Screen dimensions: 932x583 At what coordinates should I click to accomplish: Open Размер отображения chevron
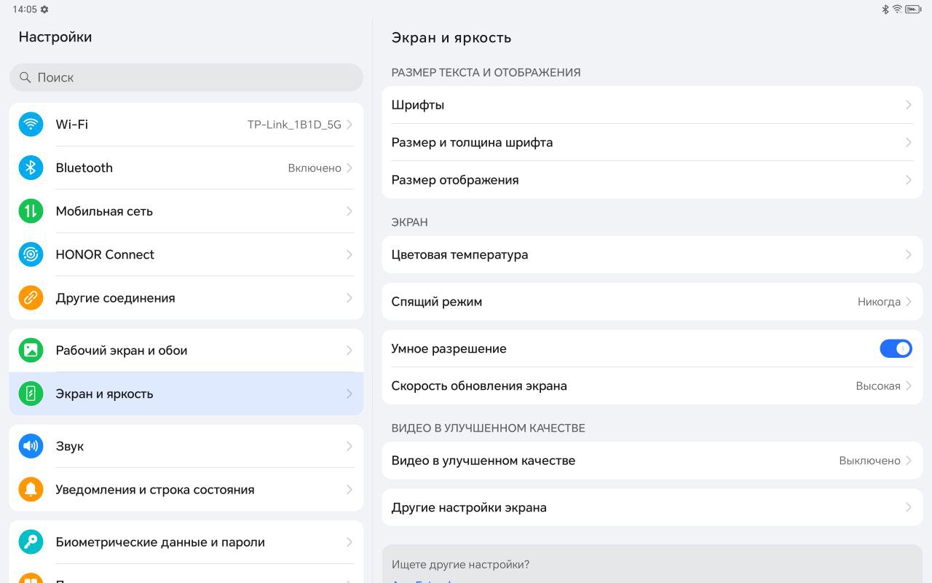(909, 180)
